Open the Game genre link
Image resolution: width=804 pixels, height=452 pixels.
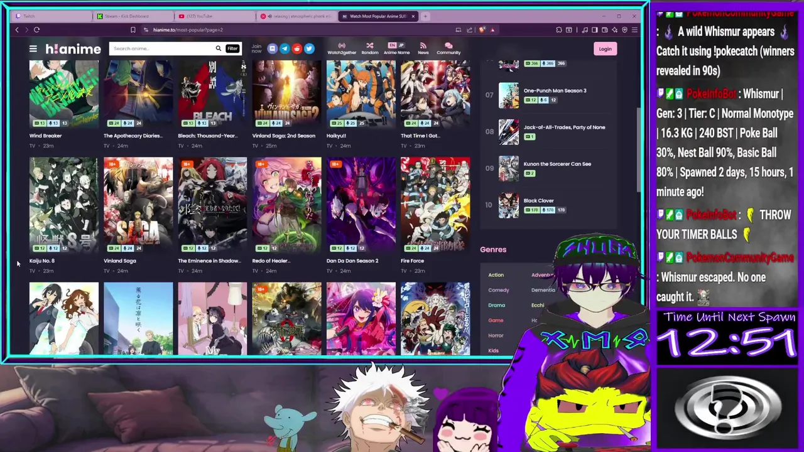[496, 320]
